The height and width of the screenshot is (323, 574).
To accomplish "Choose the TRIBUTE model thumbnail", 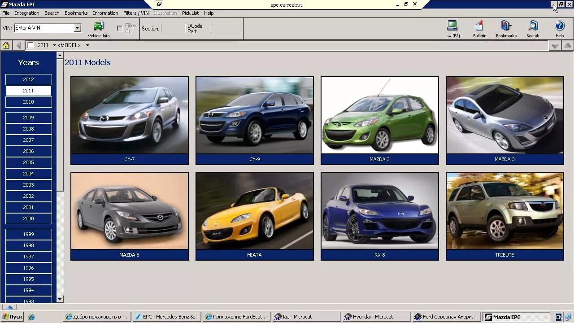I will 505,216.
